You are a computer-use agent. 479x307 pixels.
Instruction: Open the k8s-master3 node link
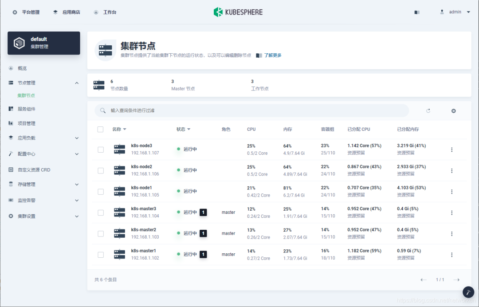(x=144, y=209)
